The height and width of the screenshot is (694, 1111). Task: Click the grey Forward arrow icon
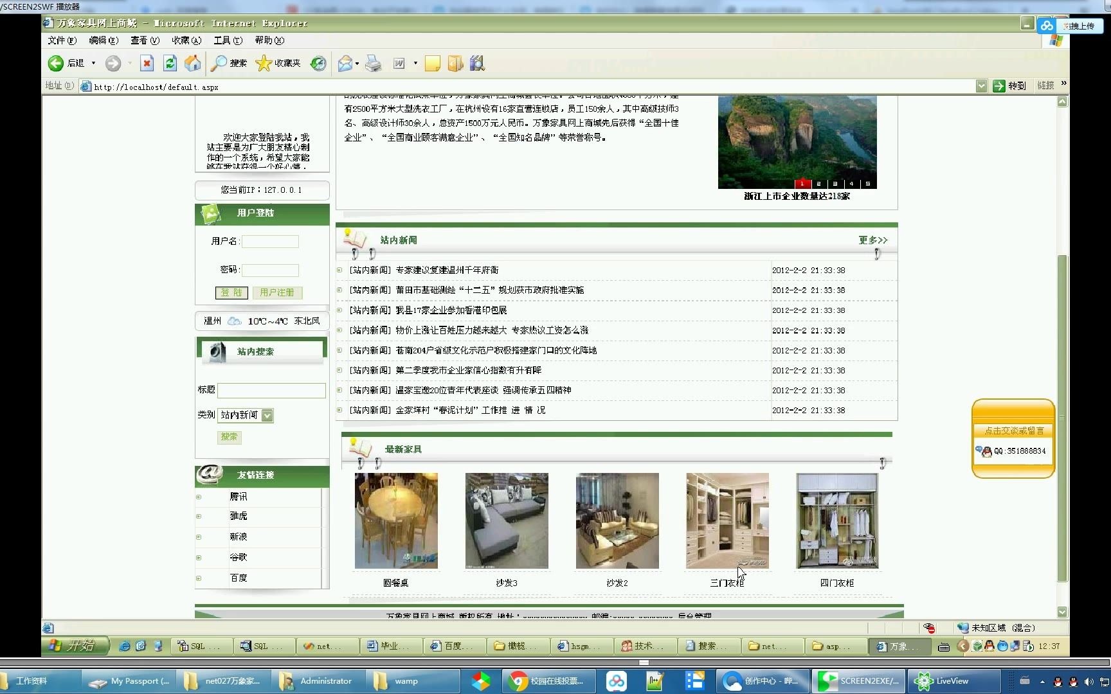pos(113,63)
